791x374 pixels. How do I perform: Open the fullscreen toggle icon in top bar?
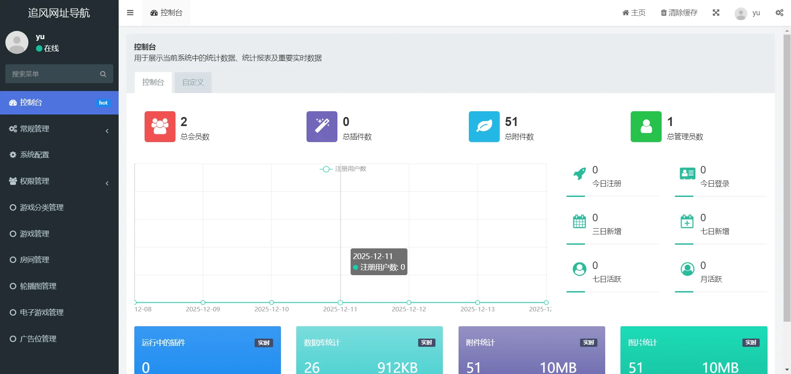[716, 13]
